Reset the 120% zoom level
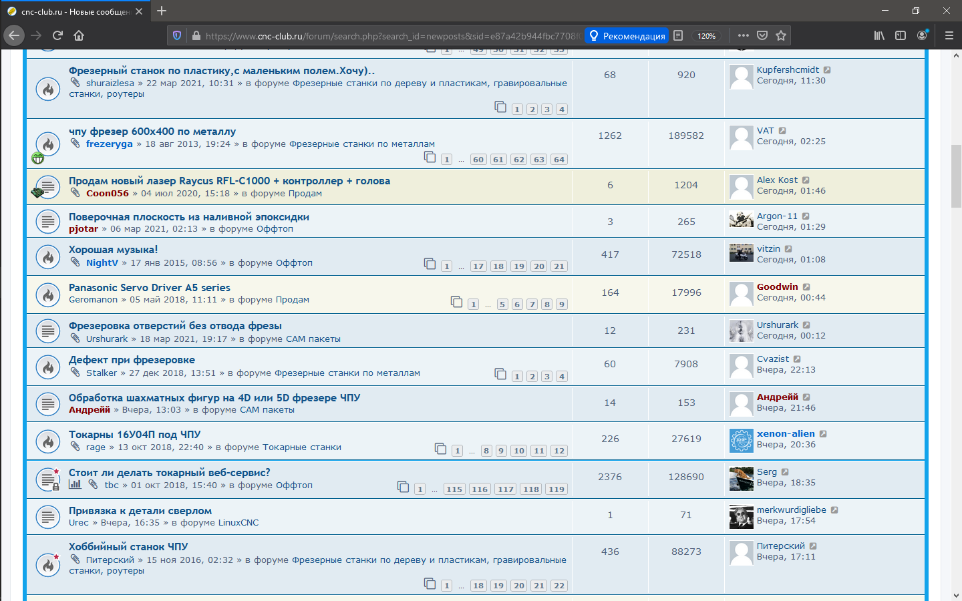 707,36
